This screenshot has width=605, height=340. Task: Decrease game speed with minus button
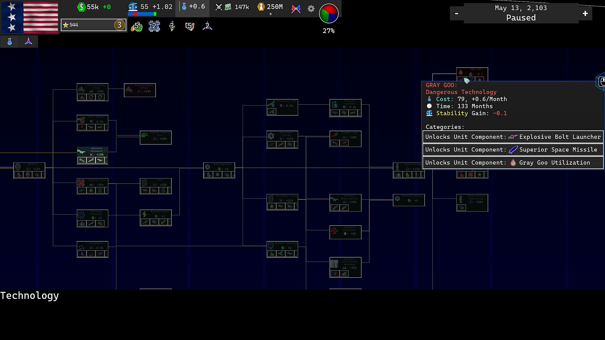457,13
